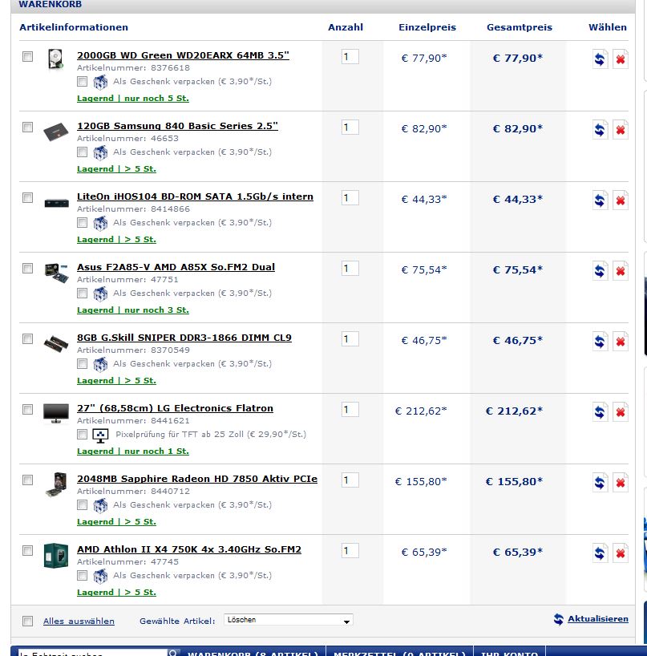This screenshot has width=647, height=656.
Task: Click the search magnifier icon in bottom bar
Action: point(172,653)
